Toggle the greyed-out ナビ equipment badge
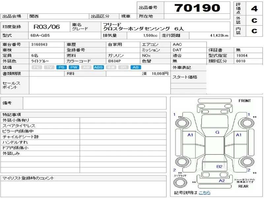The image size is (264, 198). pos(37,67)
